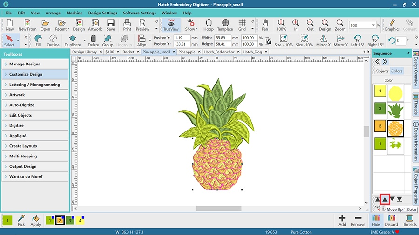Select the Pick color tool

(21, 220)
